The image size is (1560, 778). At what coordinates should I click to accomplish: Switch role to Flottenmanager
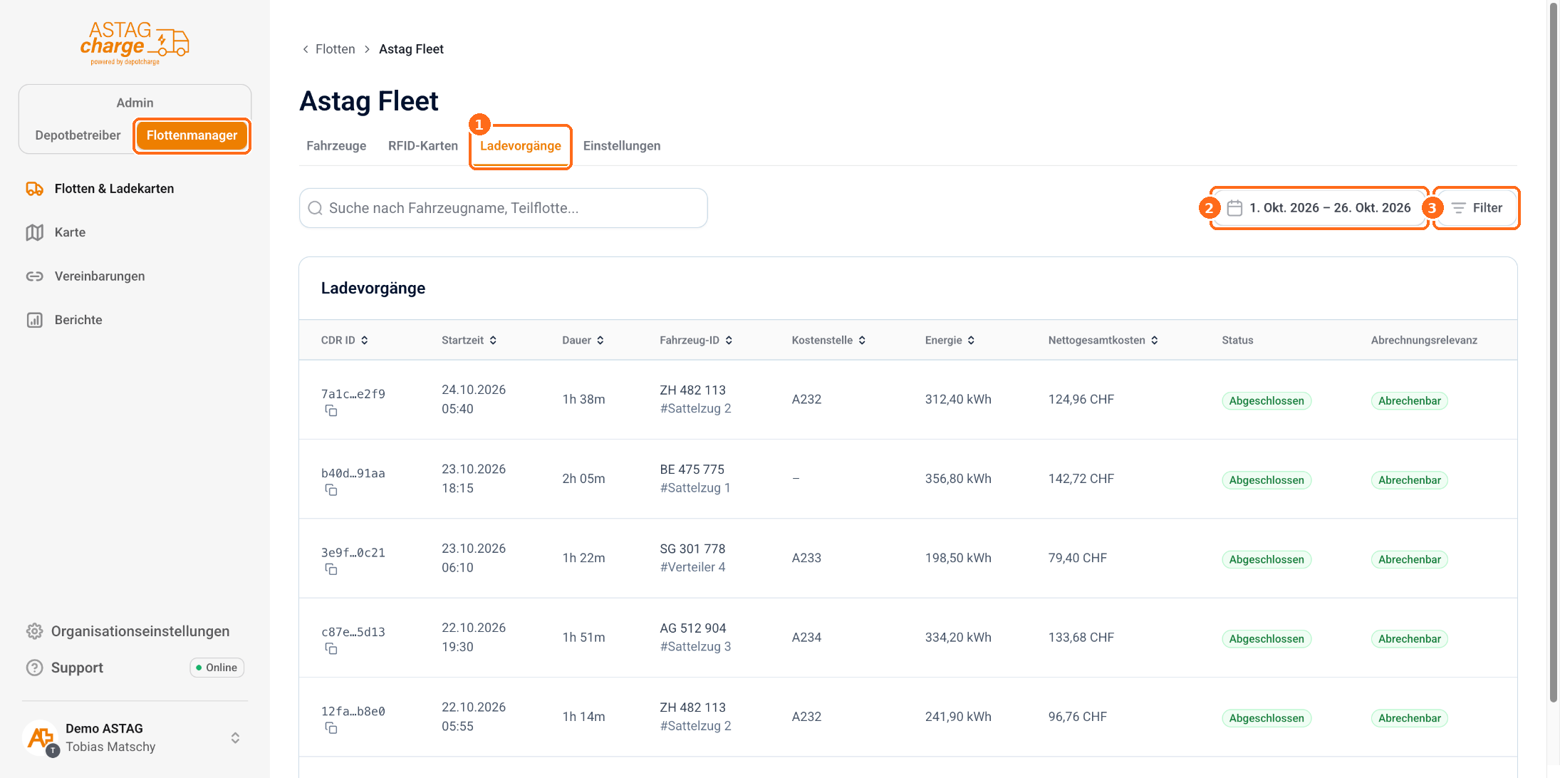(192, 135)
